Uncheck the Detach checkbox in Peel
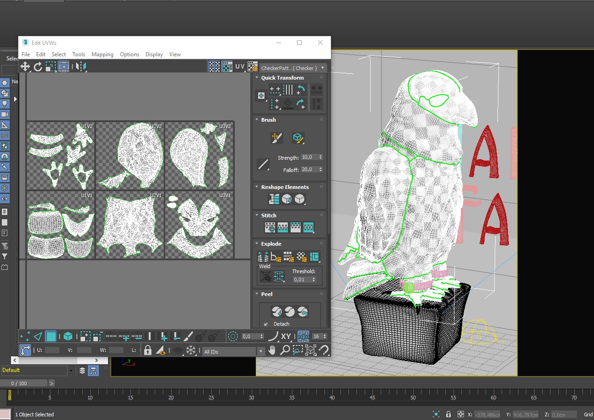The height and width of the screenshot is (420, 594). coord(266,324)
